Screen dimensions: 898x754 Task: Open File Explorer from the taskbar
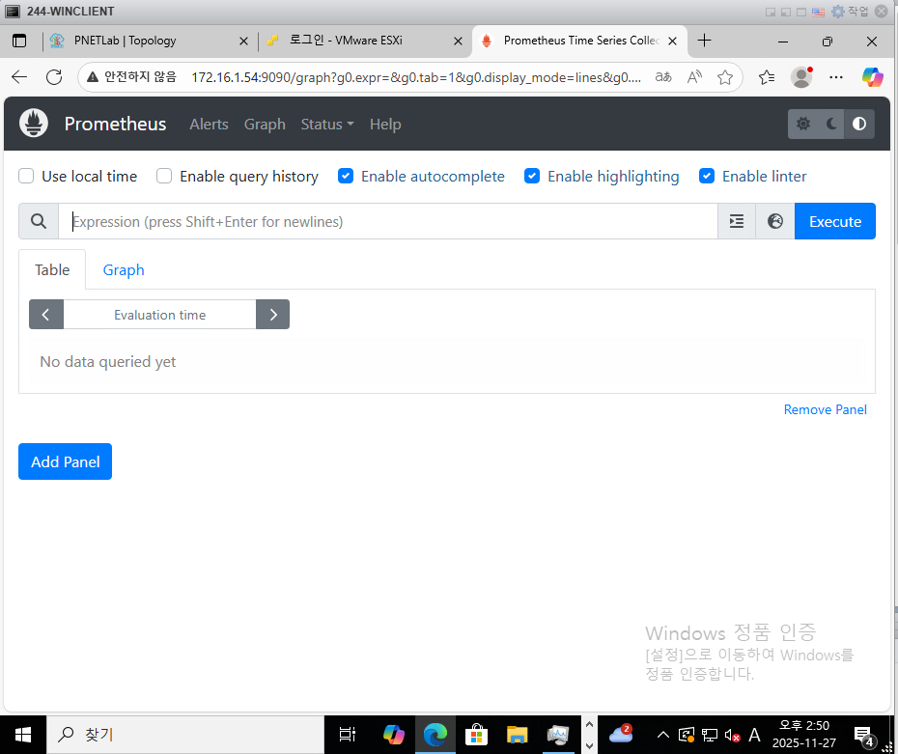click(517, 735)
